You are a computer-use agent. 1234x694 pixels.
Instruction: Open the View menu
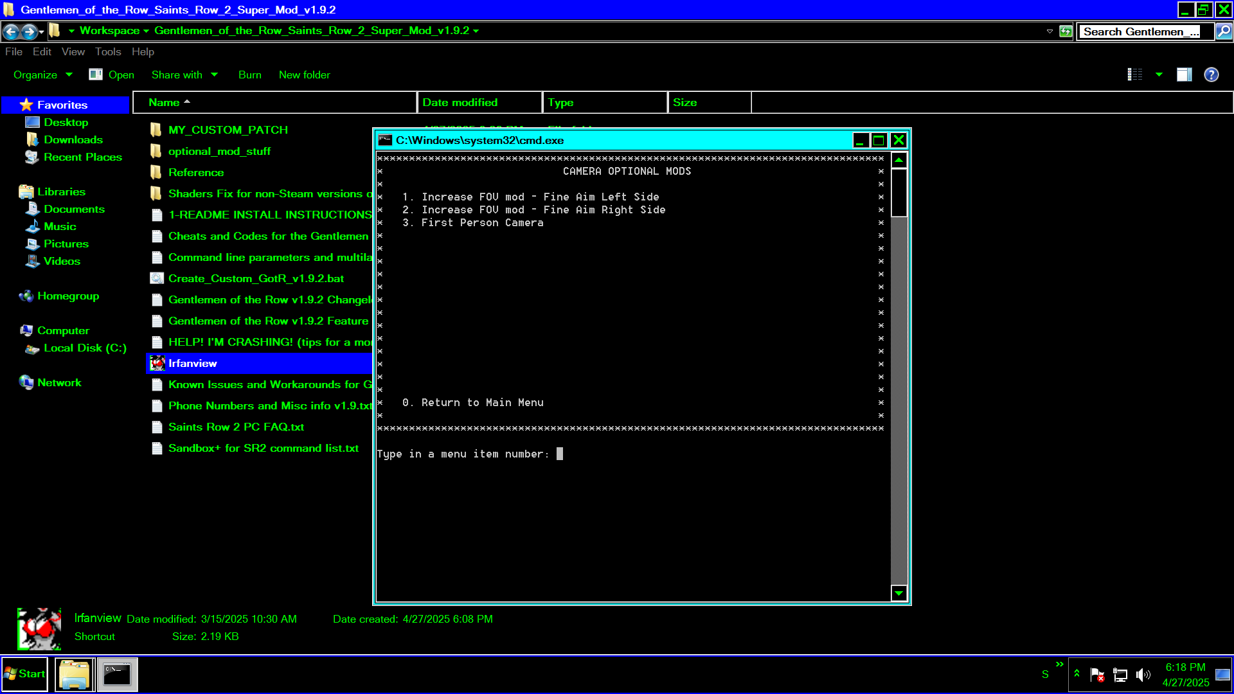pyautogui.click(x=73, y=52)
